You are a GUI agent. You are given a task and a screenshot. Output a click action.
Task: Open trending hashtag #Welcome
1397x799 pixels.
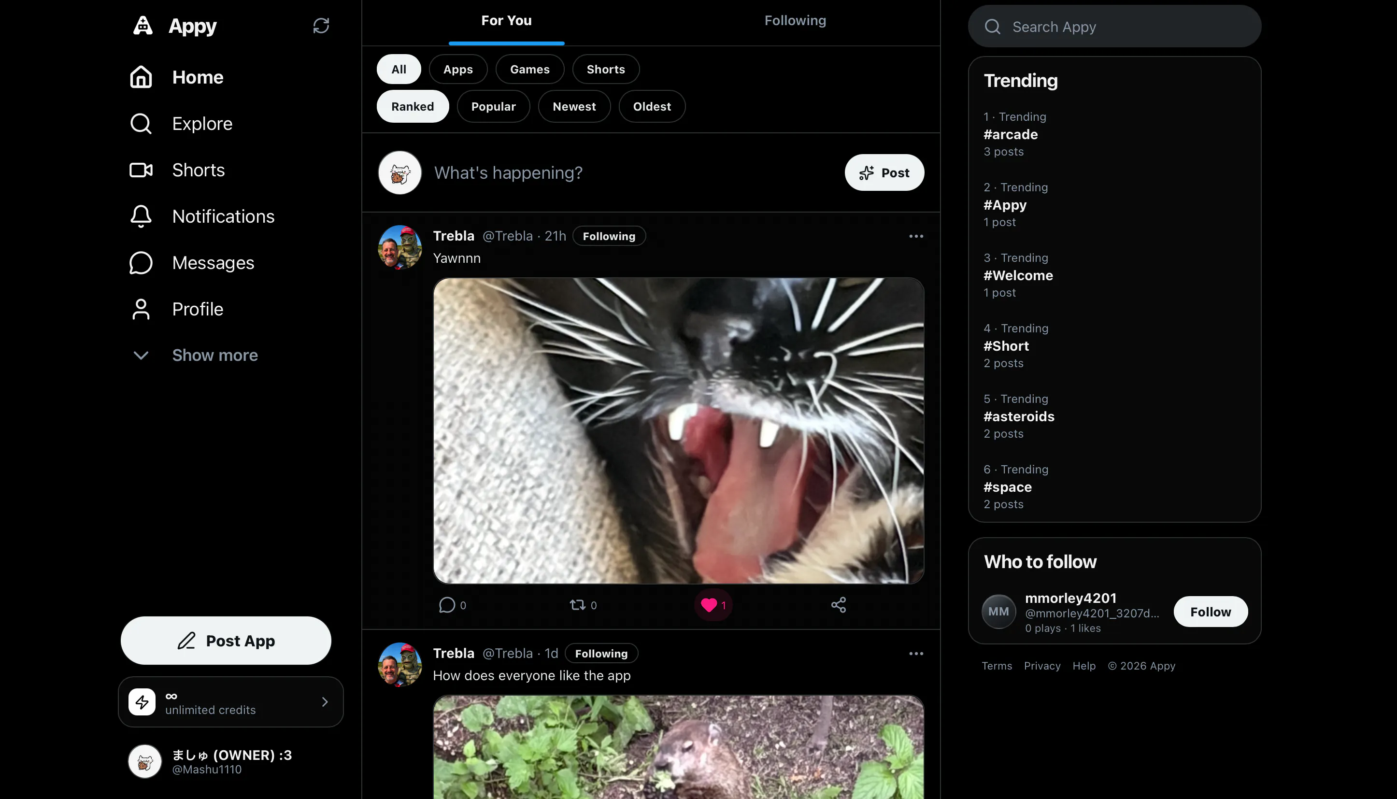(1018, 275)
